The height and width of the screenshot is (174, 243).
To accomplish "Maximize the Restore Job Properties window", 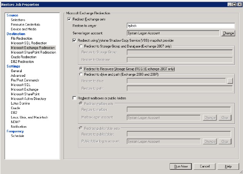I will 235,5.
